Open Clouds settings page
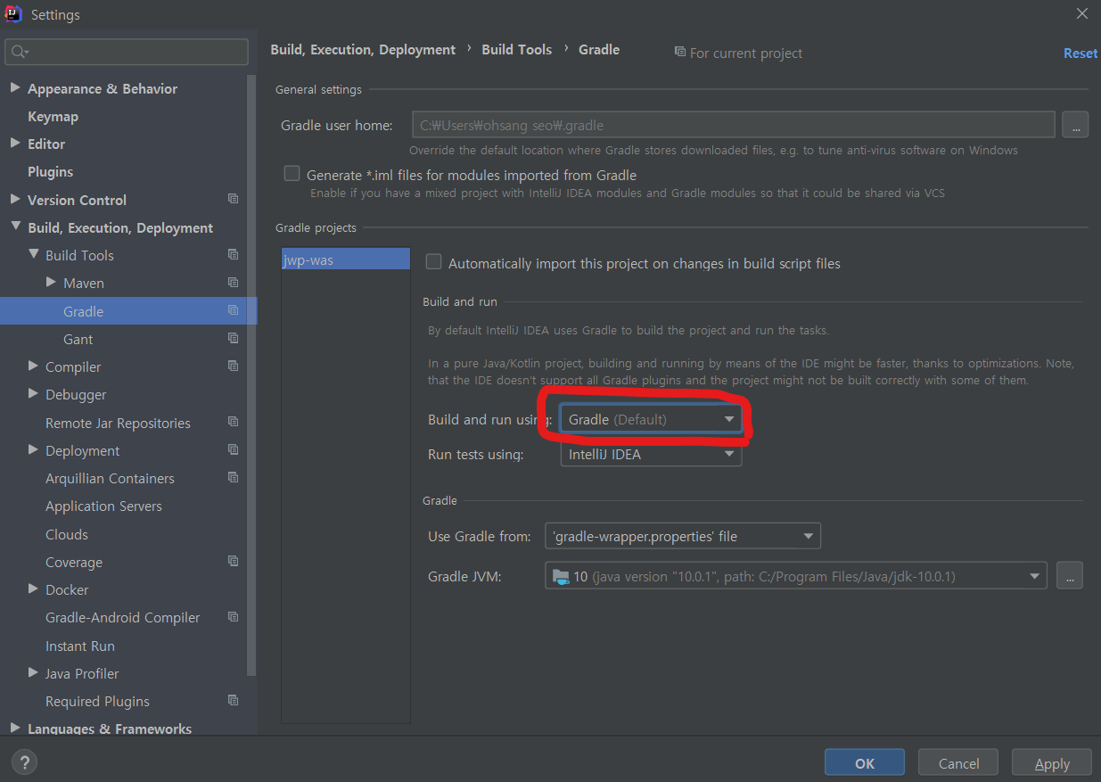 pos(67,534)
